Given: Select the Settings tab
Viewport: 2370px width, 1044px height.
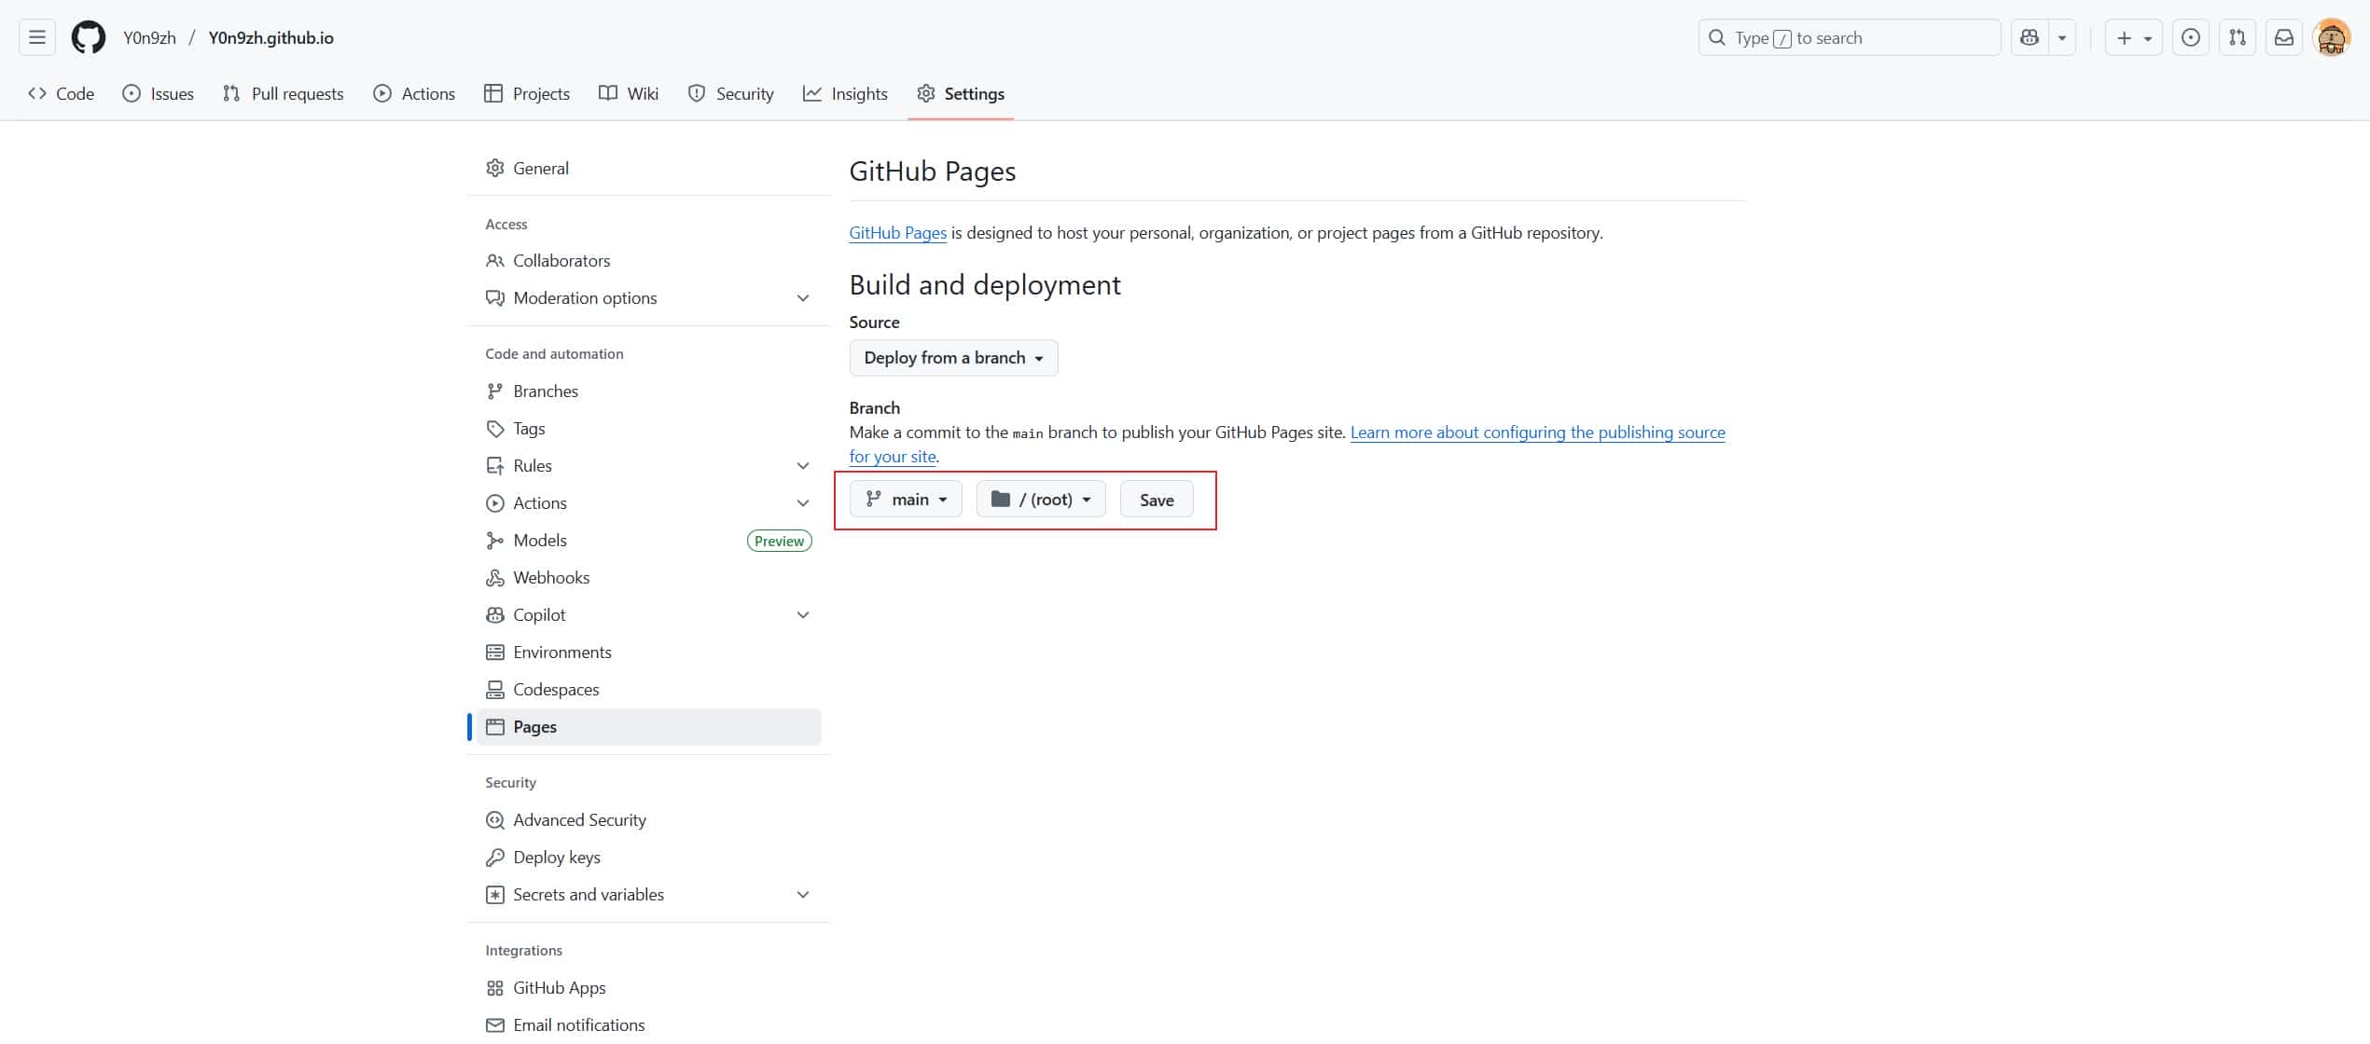Looking at the screenshot, I should [x=961, y=93].
